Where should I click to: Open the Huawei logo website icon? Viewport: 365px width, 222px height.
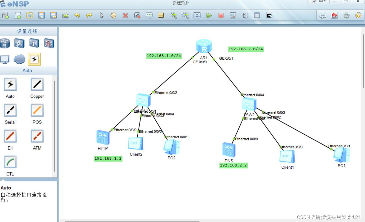(334, 16)
